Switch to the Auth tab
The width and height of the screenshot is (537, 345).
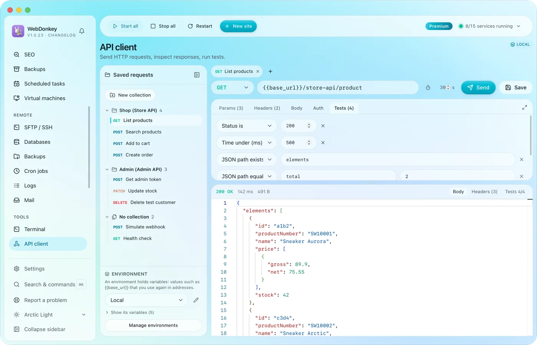tap(318, 108)
